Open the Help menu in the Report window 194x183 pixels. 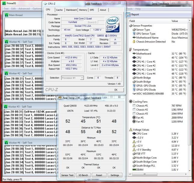click(138, 9)
